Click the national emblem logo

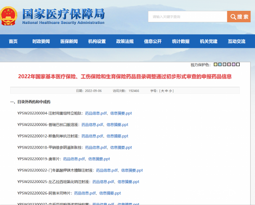9,16
